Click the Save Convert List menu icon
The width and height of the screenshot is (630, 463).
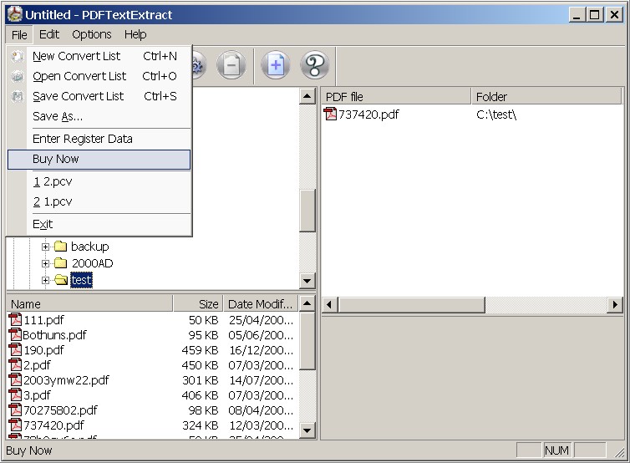[18, 96]
